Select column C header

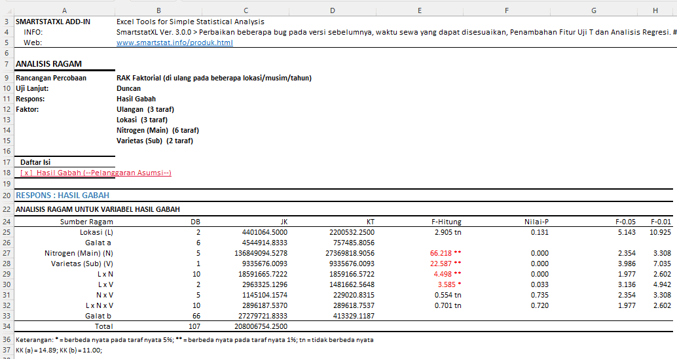(x=245, y=10)
